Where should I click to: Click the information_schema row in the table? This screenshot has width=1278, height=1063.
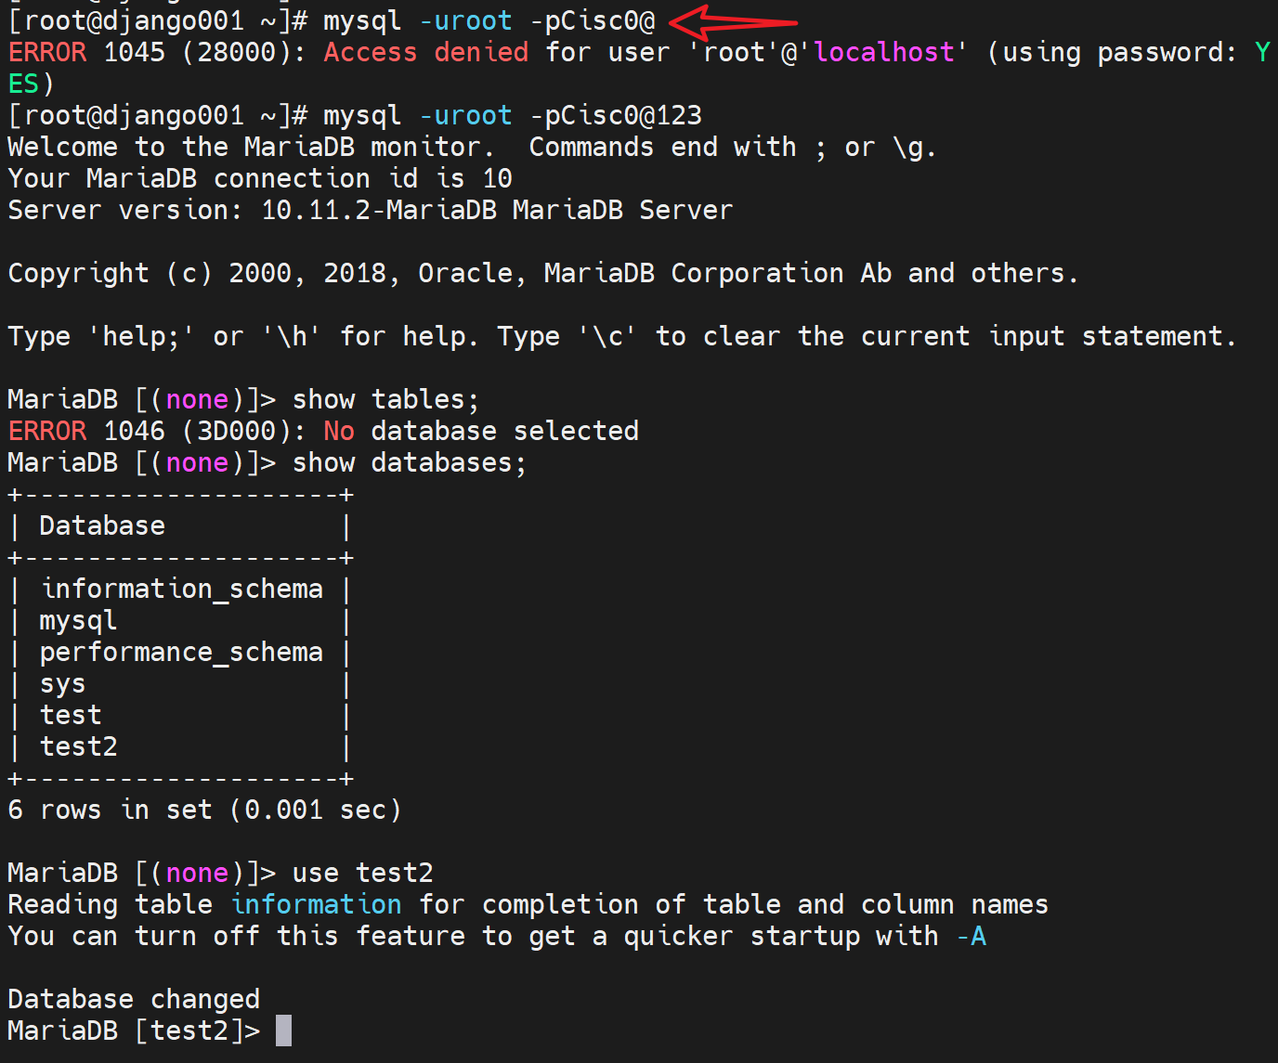[x=182, y=589]
